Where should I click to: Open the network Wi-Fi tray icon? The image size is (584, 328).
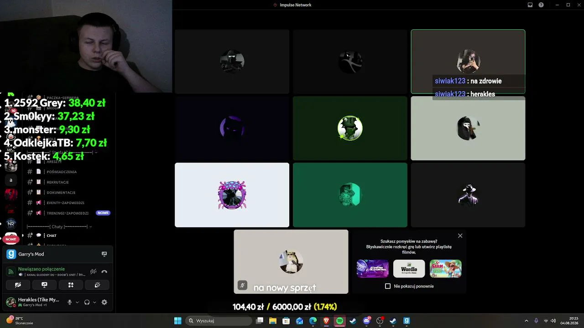click(x=546, y=321)
